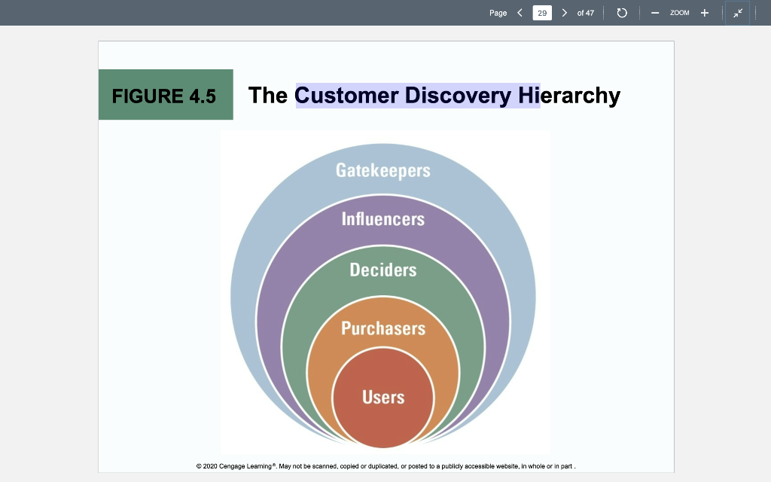Image resolution: width=771 pixels, height=482 pixels.
Task: Click the purple Influencers ring
Action: [x=385, y=219]
